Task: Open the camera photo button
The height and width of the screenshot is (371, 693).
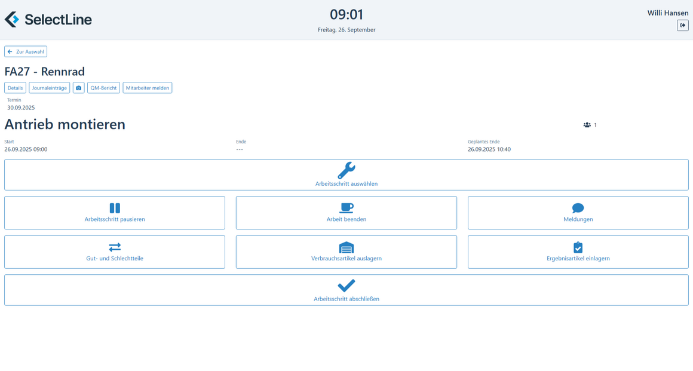Action: coord(78,88)
